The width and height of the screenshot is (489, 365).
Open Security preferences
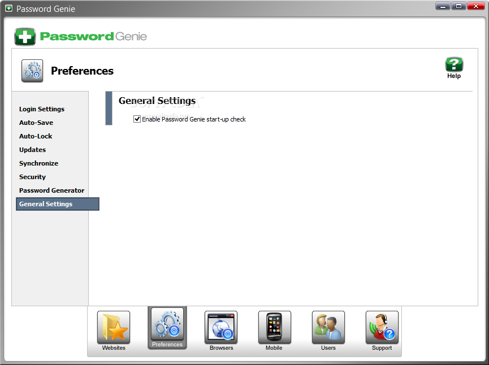pyautogui.click(x=32, y=177)
